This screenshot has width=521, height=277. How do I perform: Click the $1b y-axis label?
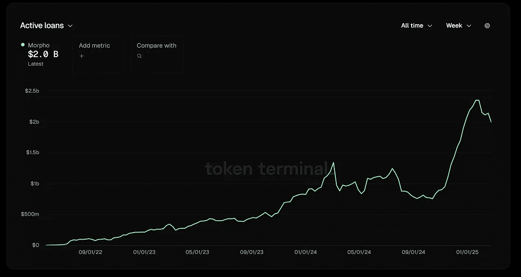click(x=35, y=183)
